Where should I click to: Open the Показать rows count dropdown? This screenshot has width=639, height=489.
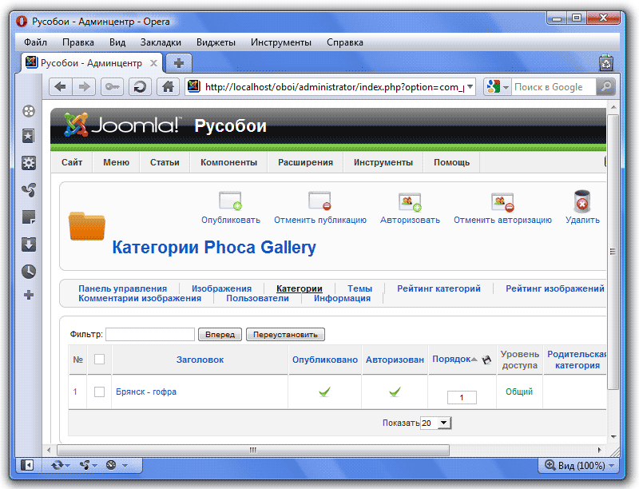point(435,423)
